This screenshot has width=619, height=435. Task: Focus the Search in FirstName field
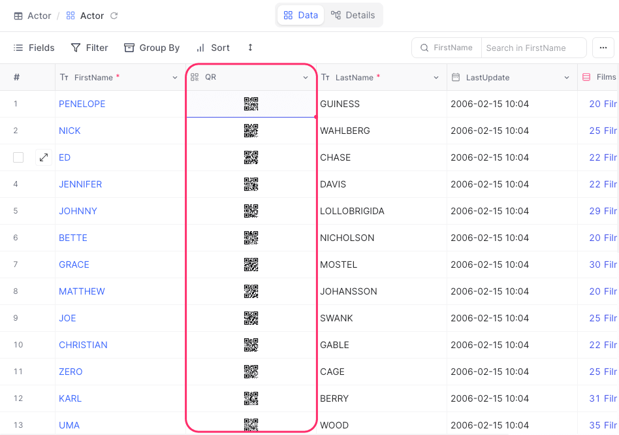pyautogui.click(x=533, y=48)
